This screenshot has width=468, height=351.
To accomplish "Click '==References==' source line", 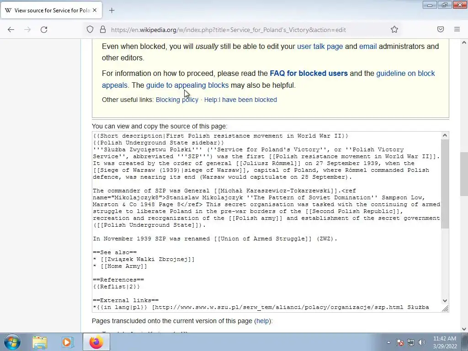I will [x=118, y=280].
